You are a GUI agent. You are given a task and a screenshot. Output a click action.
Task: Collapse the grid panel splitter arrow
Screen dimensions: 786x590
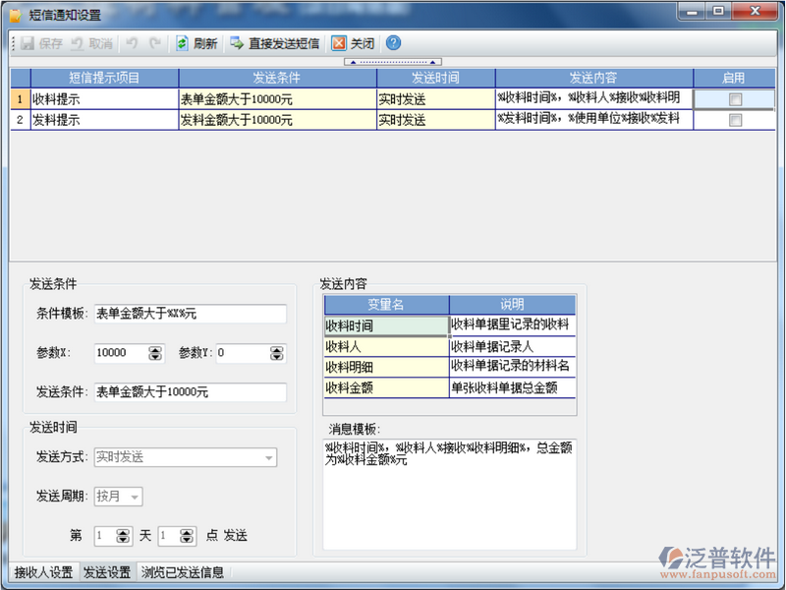(x=393, y=62)
